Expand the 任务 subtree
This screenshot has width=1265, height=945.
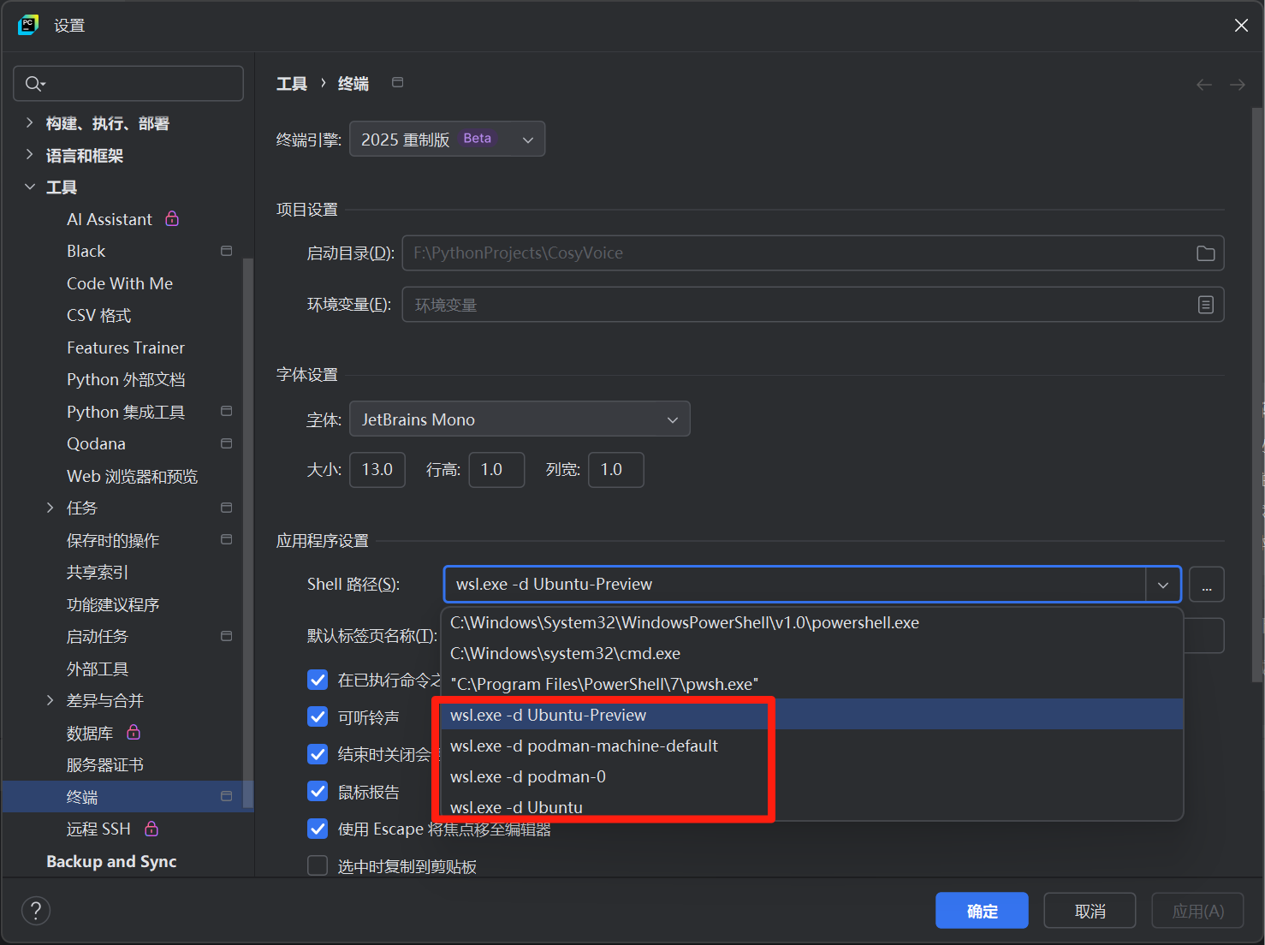click(50, 508)
